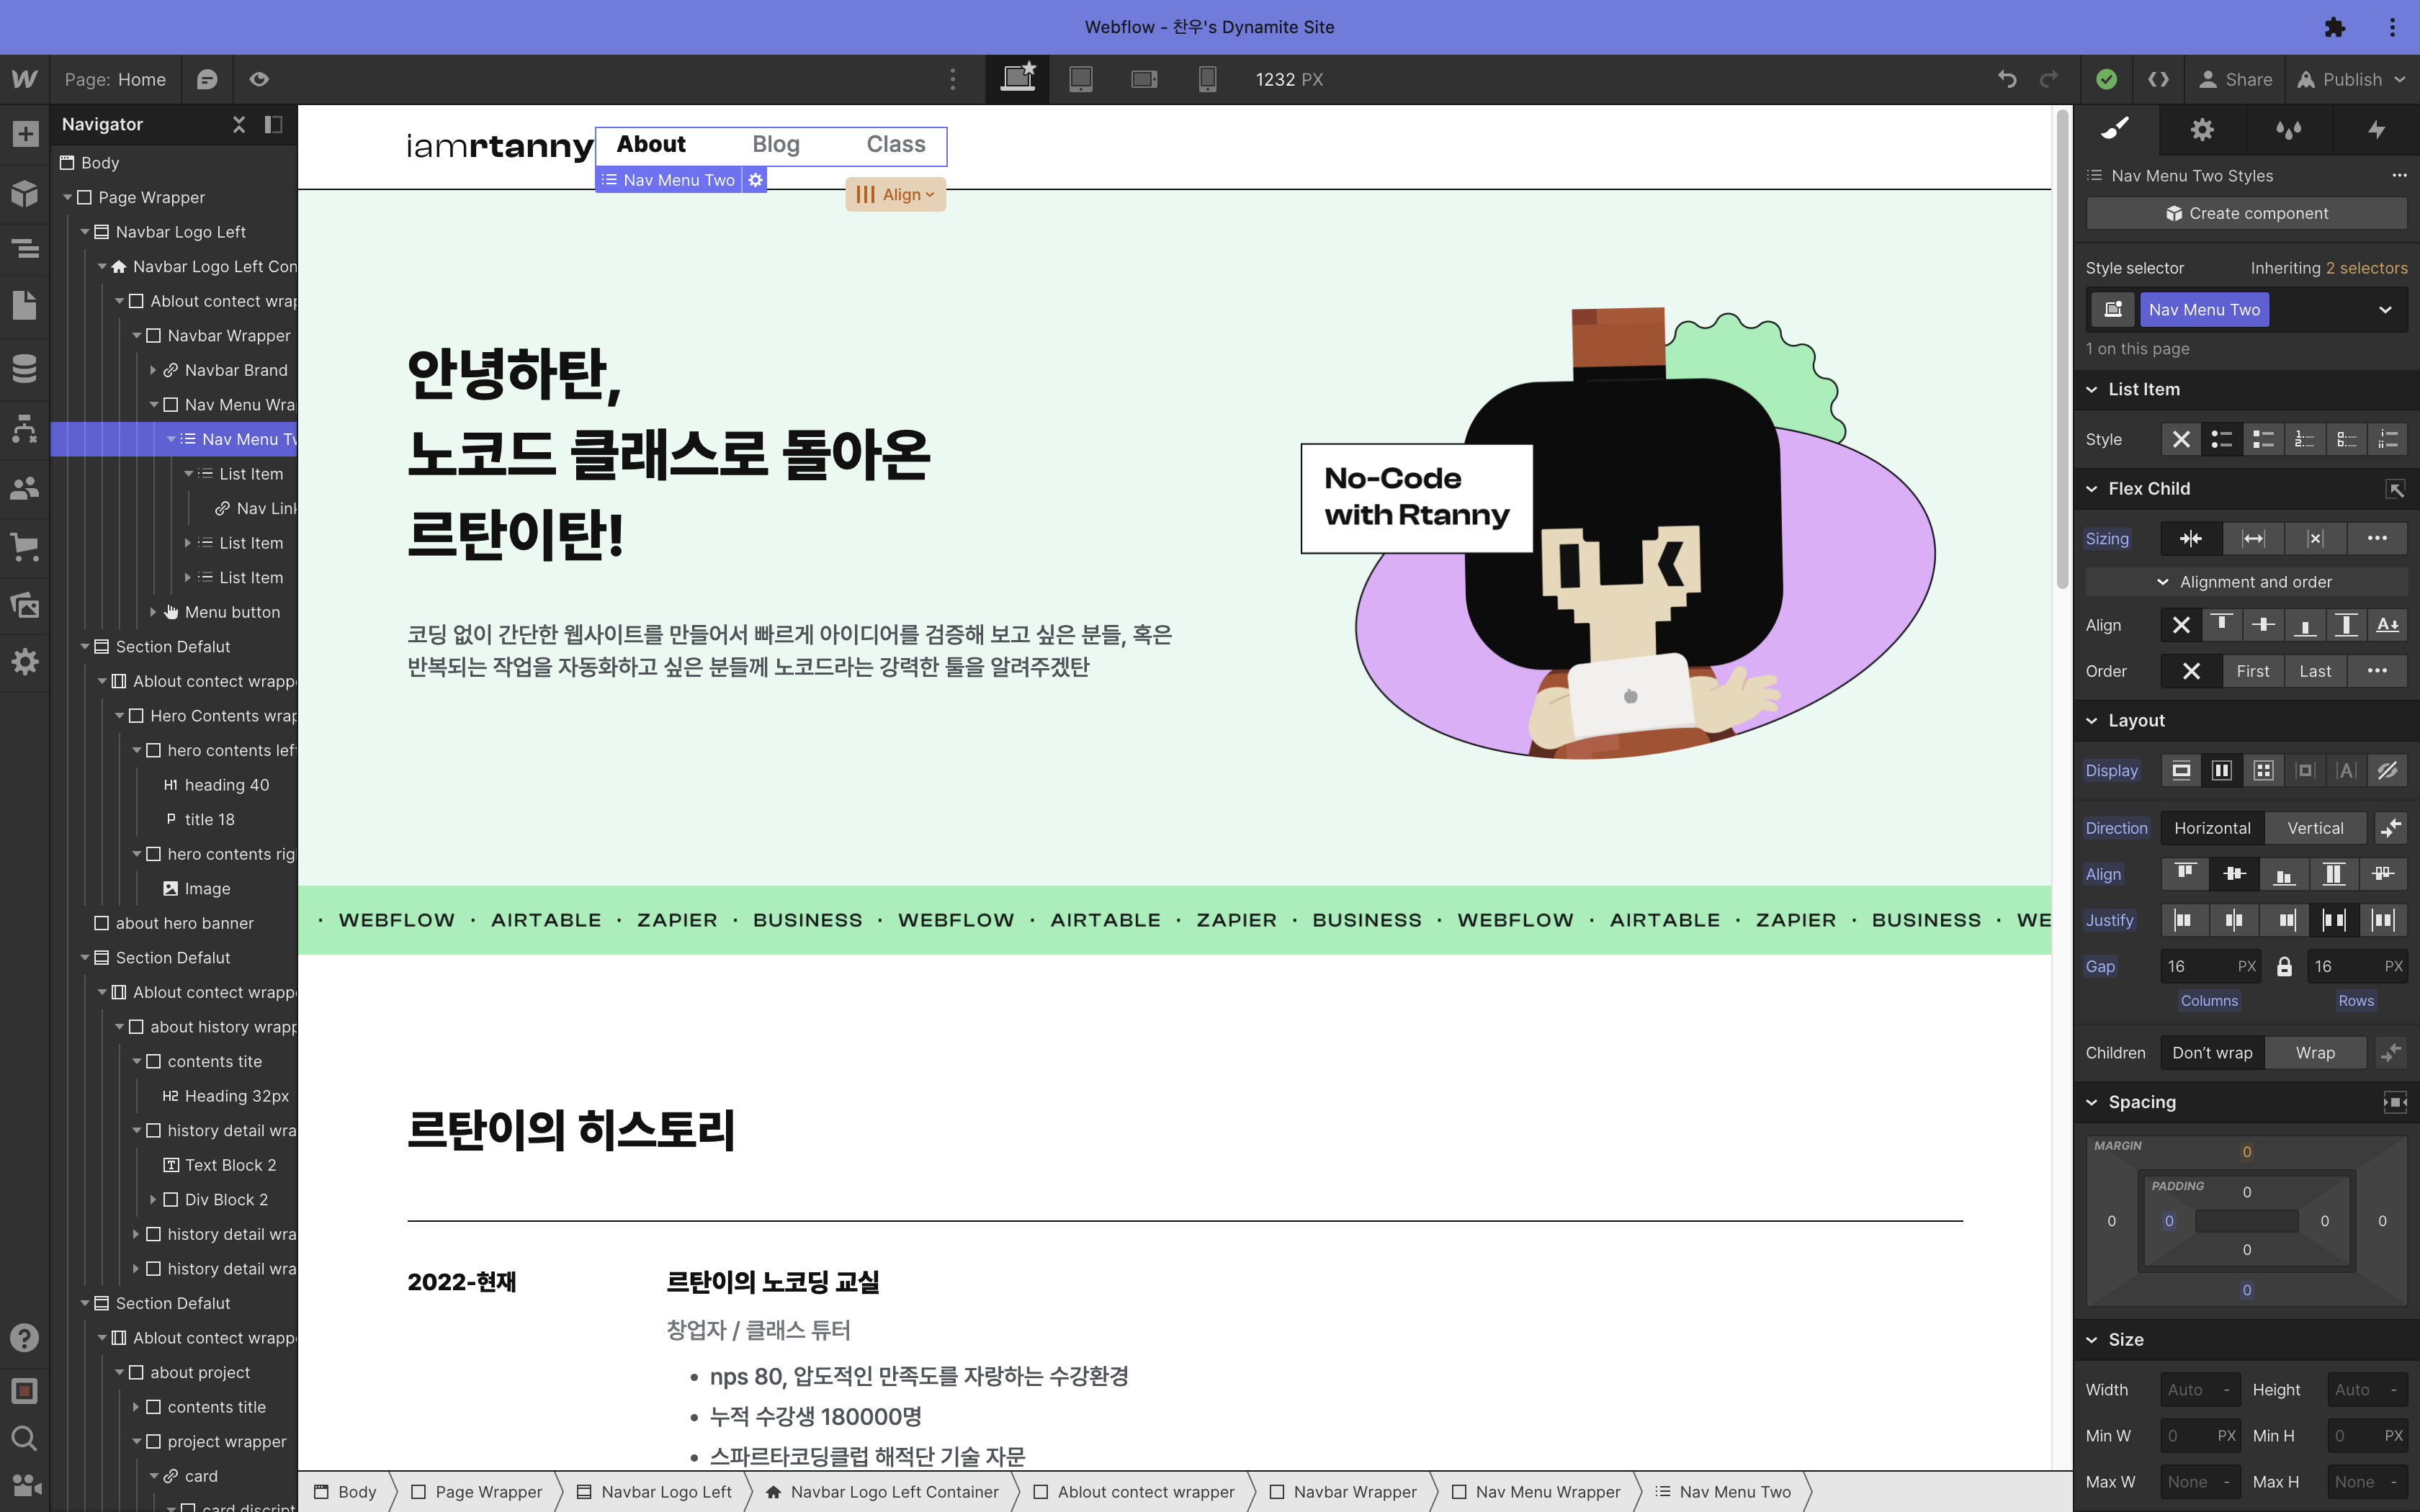Toggle preview eye icon in top bar
The width and height of the screenshot is (2420, 1512).
[259, 79]
